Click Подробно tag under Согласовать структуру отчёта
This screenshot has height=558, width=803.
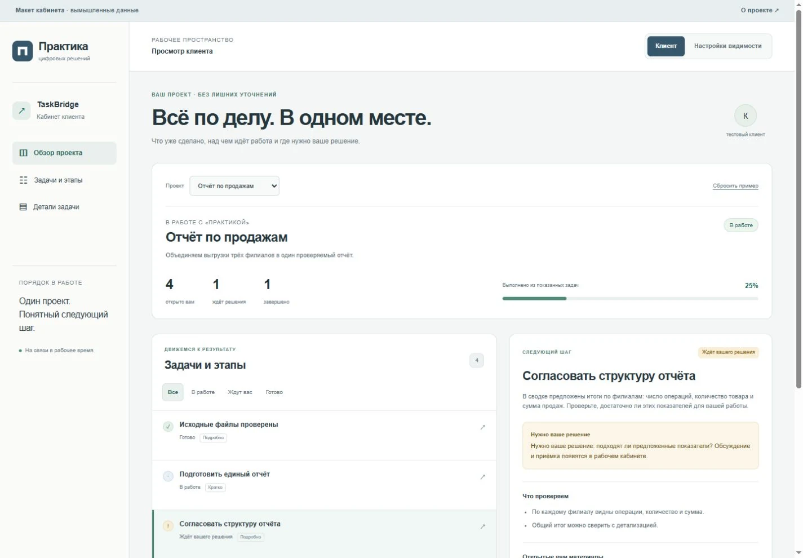(x=251, y=537)
